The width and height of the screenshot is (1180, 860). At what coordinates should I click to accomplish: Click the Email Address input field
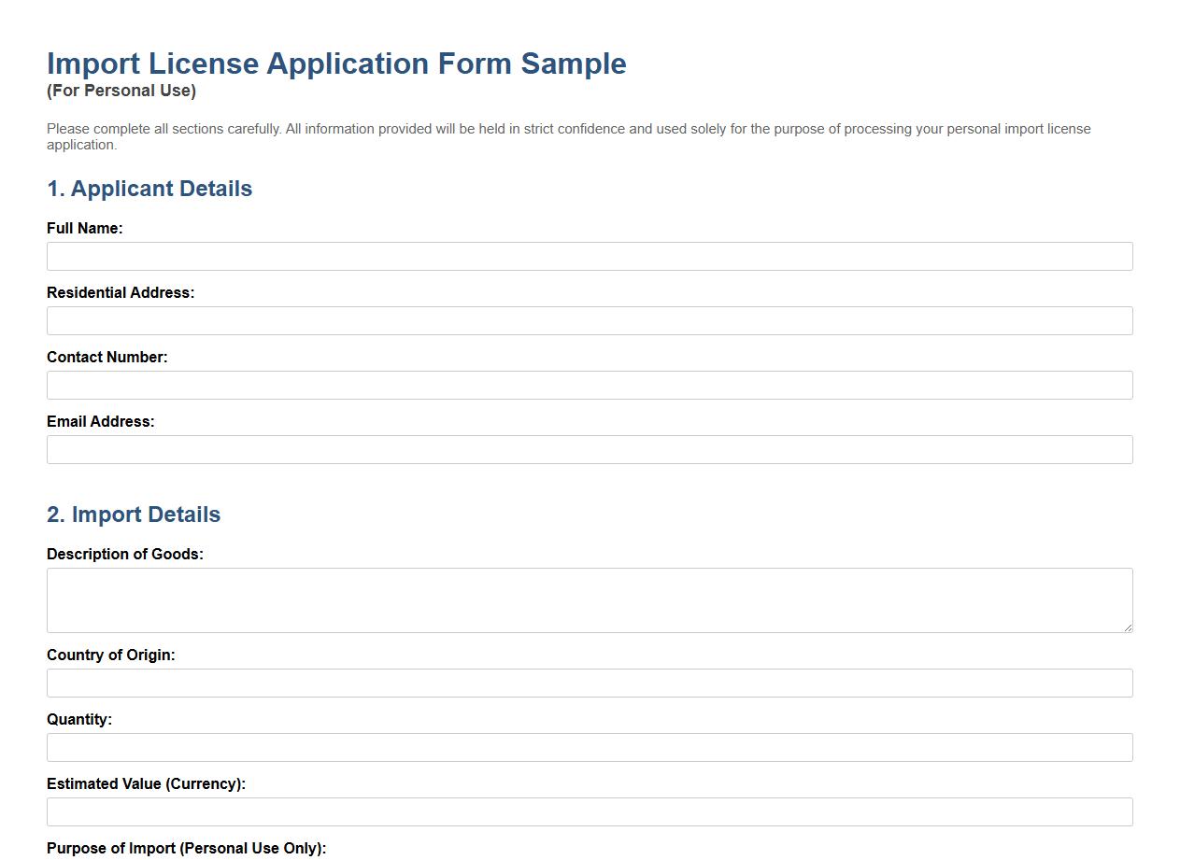click(589, 449)
